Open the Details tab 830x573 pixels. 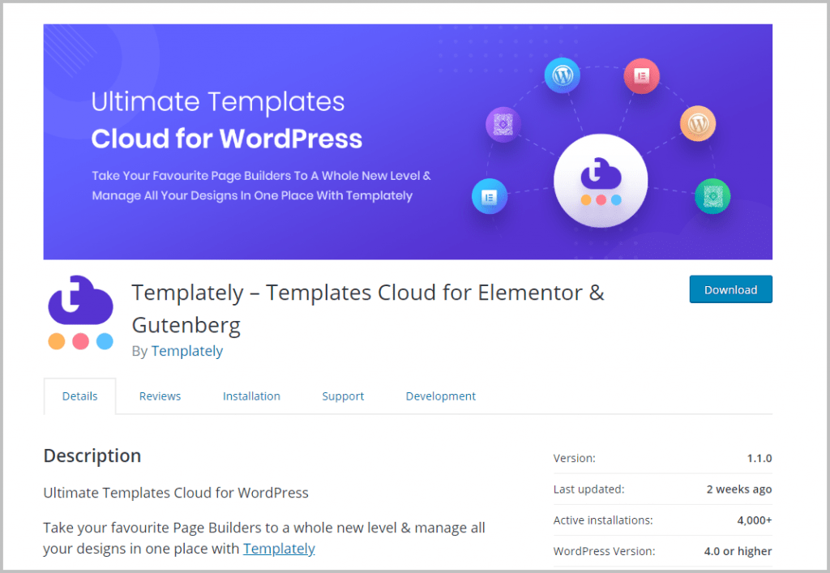click(80, 396)
